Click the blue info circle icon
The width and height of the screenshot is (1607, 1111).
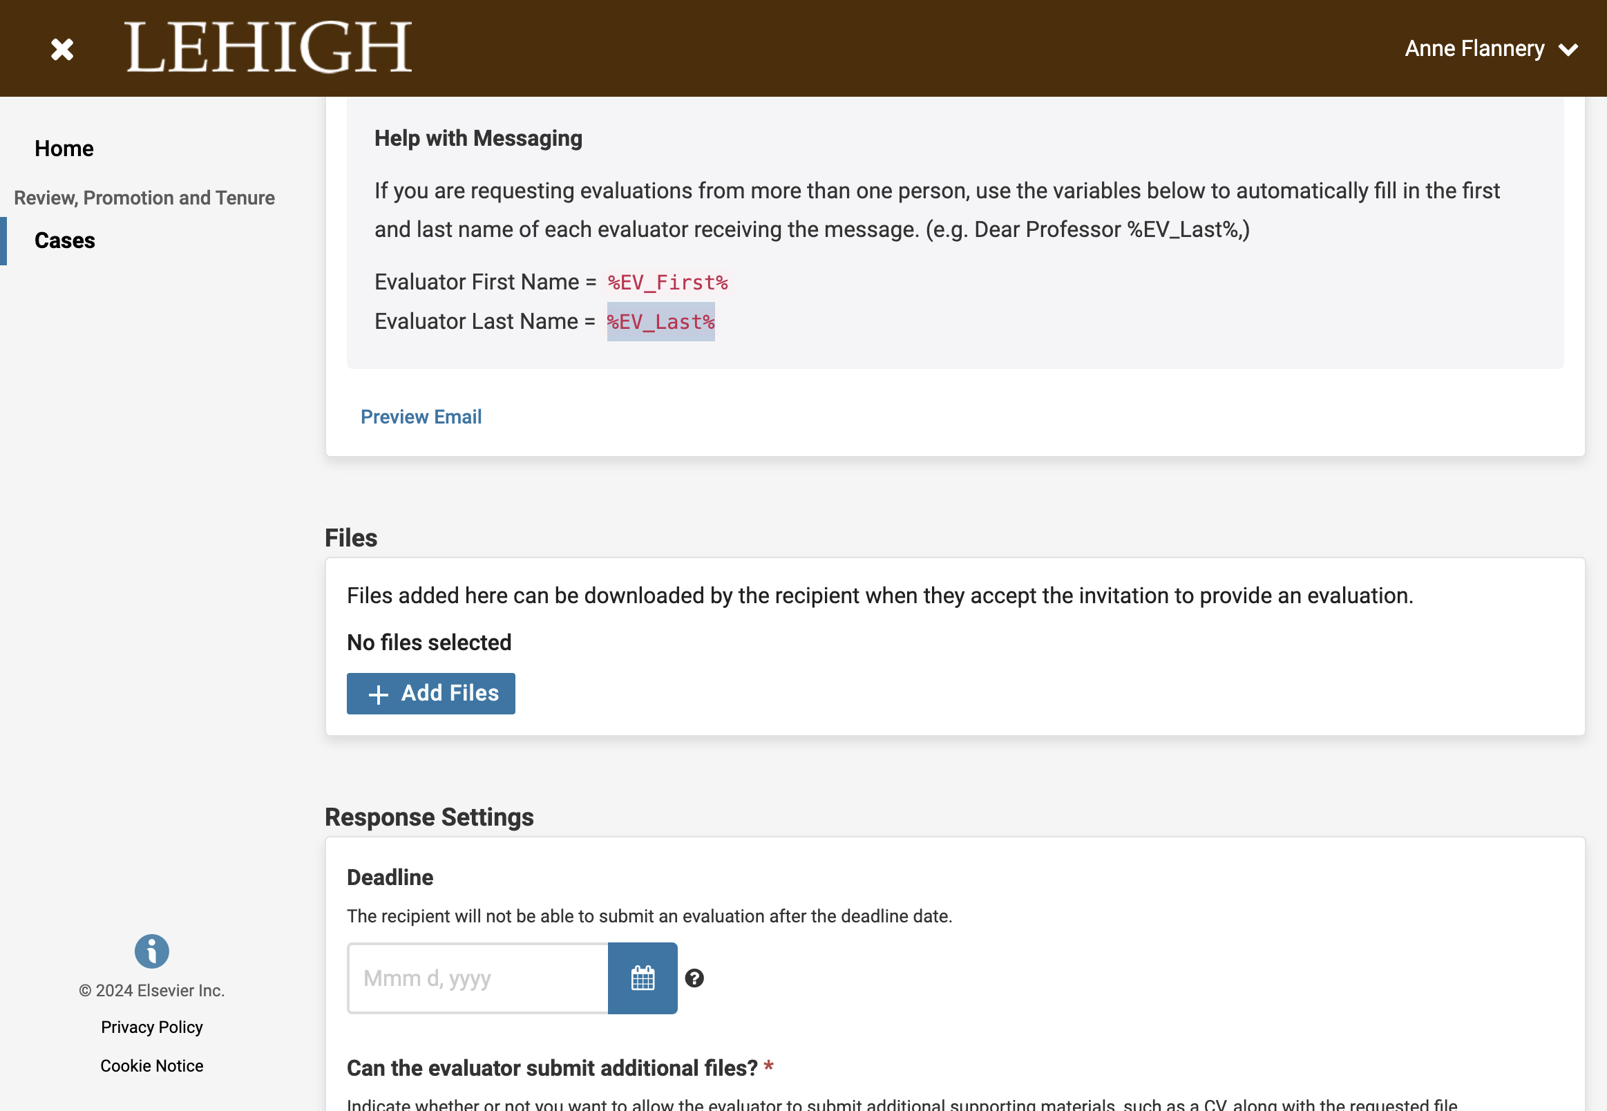[x=152, y=951]
